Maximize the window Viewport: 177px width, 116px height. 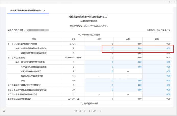pos(169,2)
